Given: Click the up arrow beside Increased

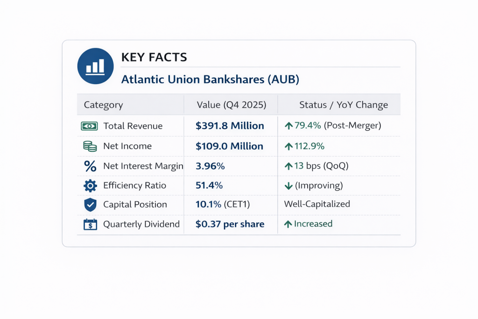Looking at the screenshot, I should tap(288, 224).
